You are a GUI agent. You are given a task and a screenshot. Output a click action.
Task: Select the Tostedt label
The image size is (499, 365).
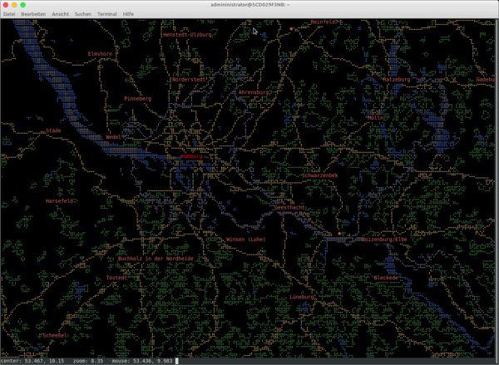click(116, 278)
